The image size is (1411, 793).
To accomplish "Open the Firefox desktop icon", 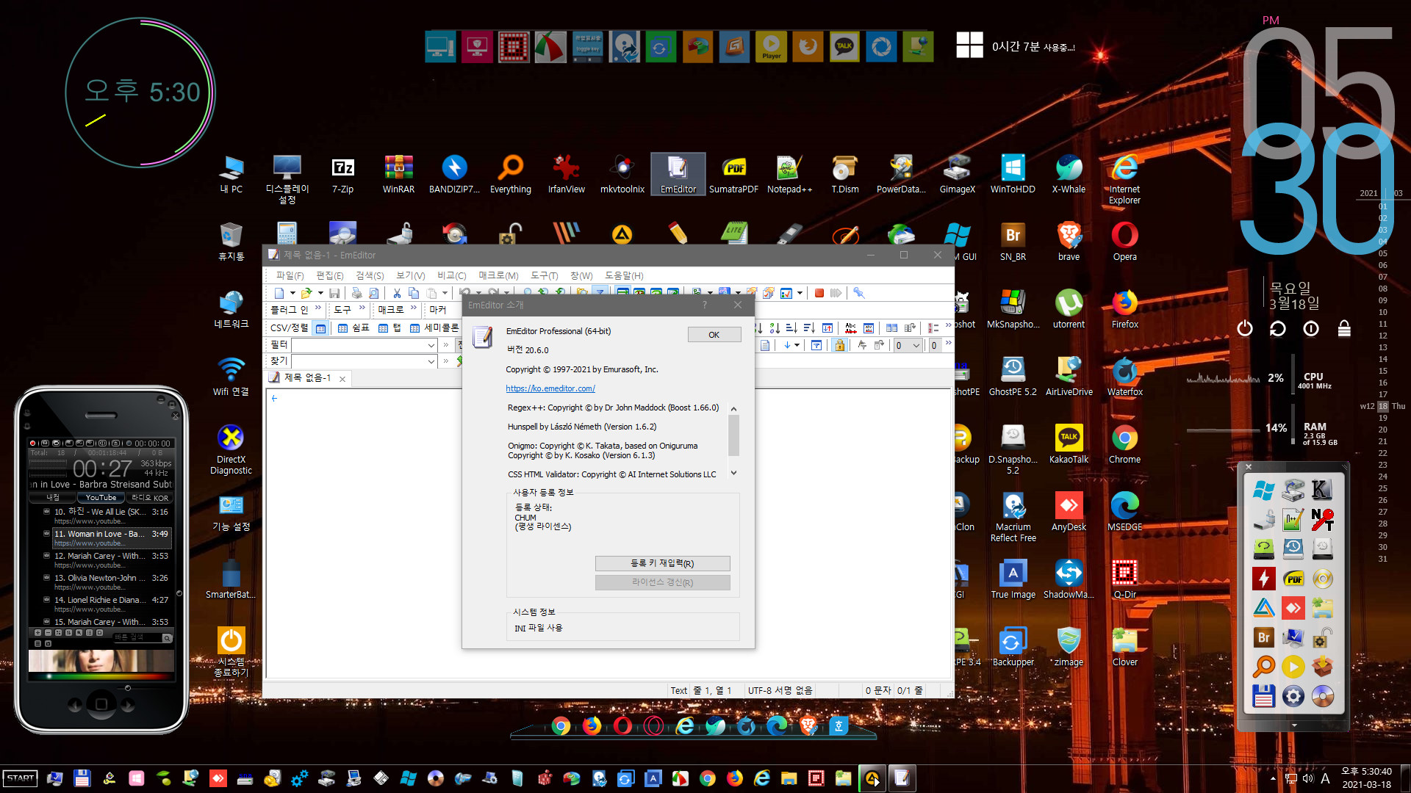I will pos(1124,309).
